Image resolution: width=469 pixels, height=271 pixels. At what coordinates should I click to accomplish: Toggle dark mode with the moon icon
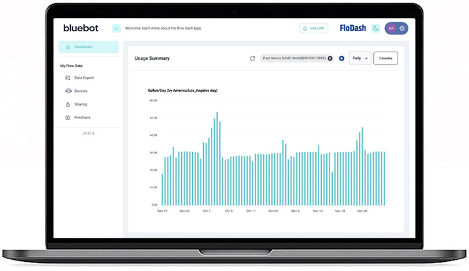pos(375,28)
